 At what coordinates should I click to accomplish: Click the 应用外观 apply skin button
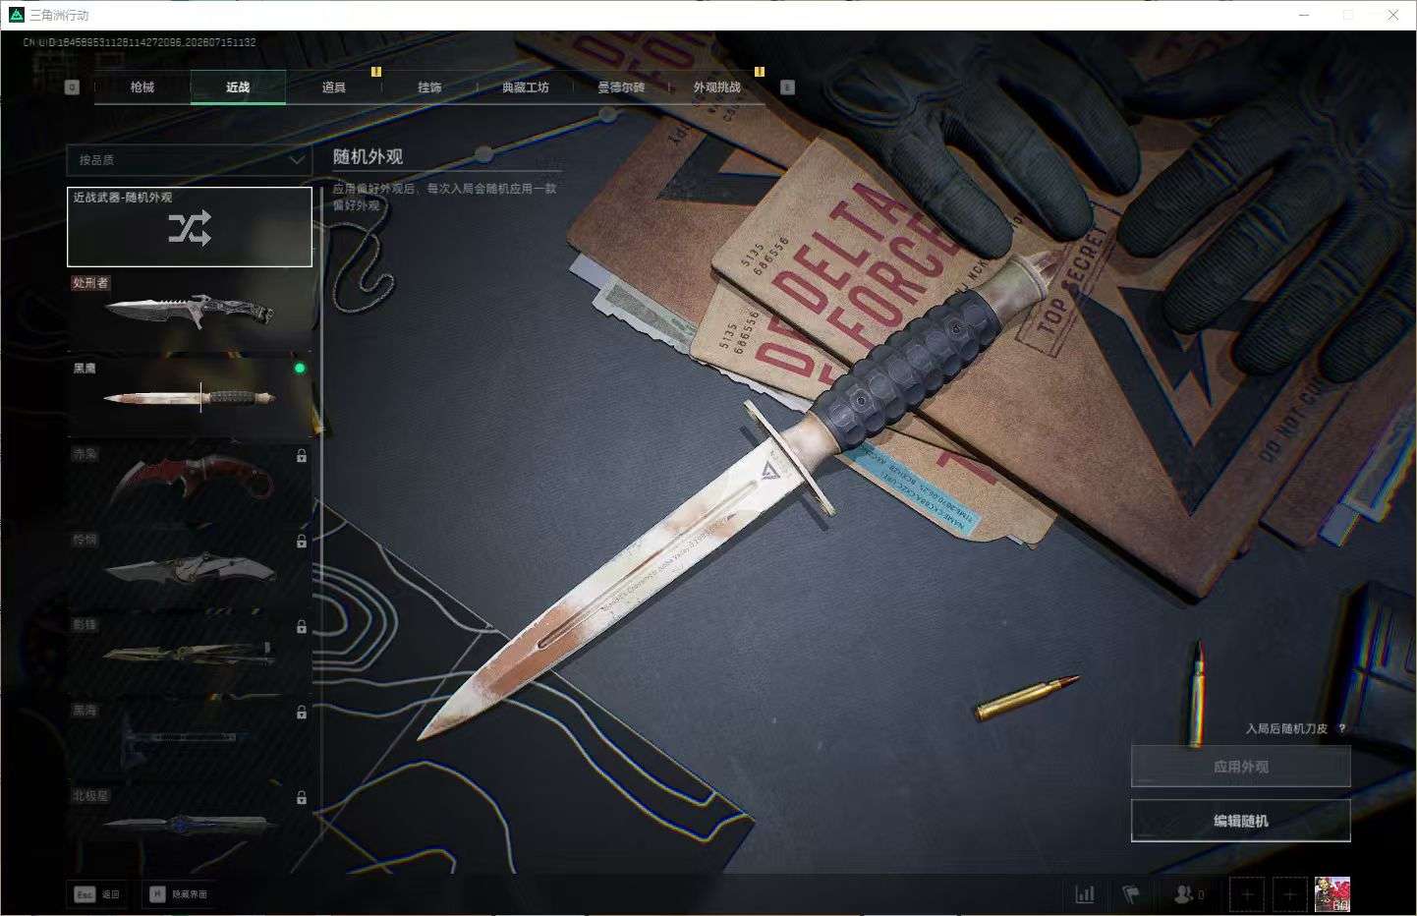click(x=1241, y=767)
